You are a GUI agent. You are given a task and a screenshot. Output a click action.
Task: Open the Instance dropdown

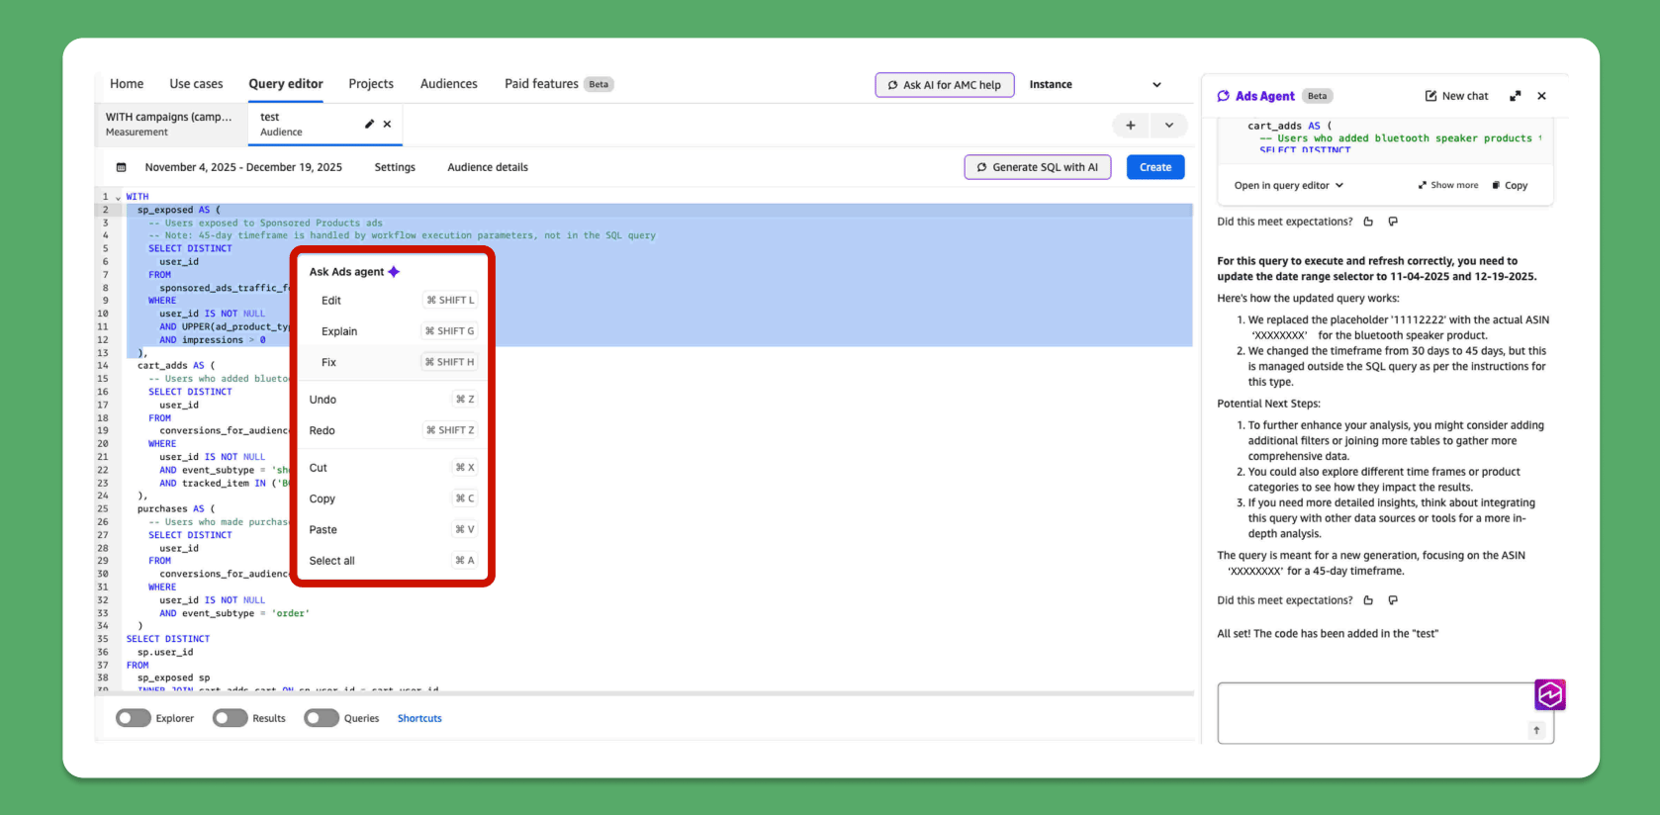tap(1095, 85)
